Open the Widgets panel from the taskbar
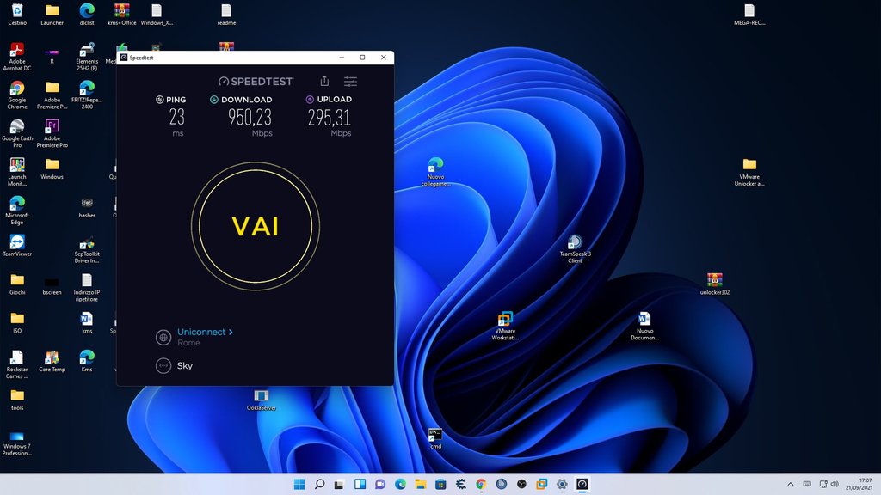This screenshot has height=495, width=881. coord(360,485)
